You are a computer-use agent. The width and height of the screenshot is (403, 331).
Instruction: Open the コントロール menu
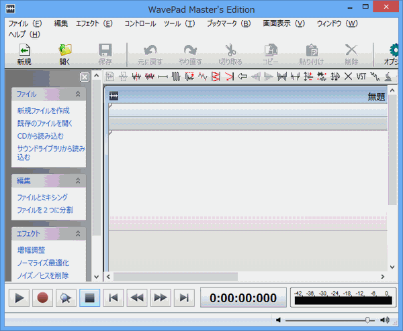(140, 24)
